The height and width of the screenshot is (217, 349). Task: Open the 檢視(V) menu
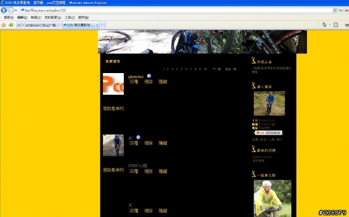(36, 17)
